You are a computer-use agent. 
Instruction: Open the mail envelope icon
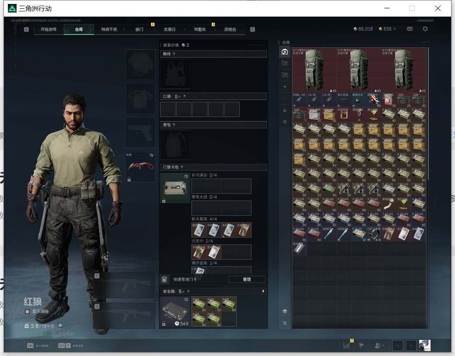(410, 29)
